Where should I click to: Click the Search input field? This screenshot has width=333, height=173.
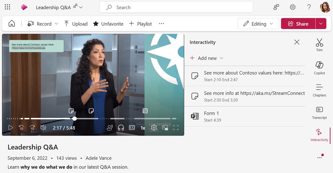click(x=176, y=7)
